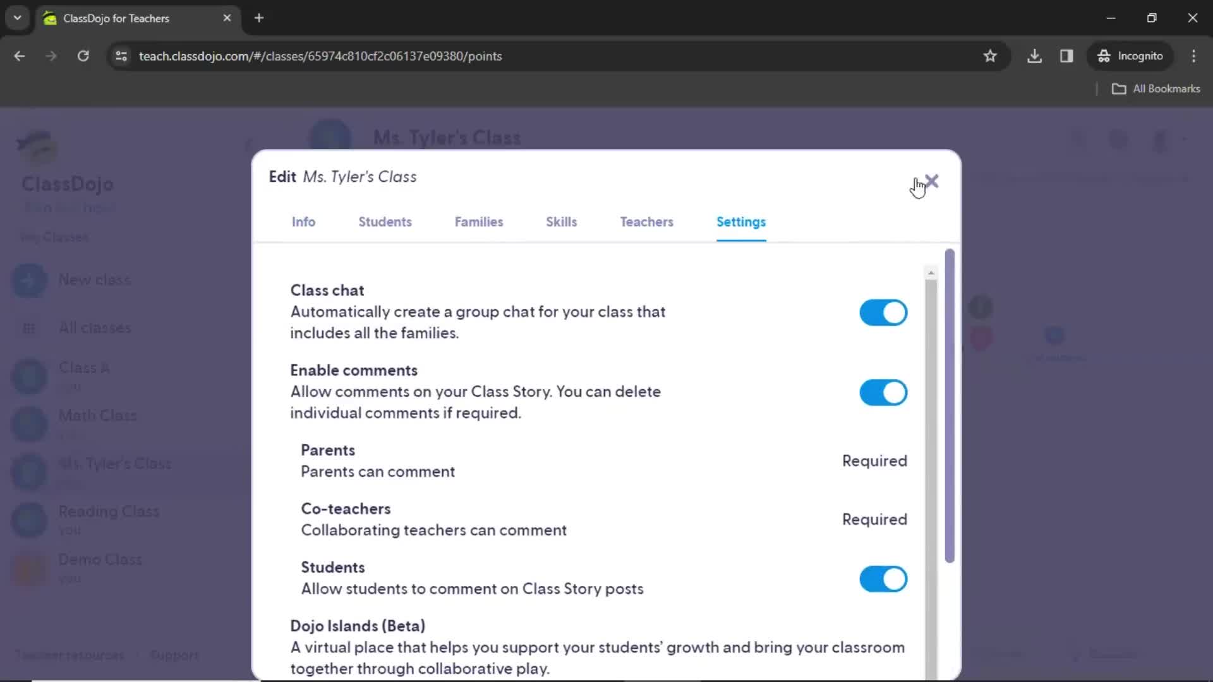Click the New class icon
This screenshot has height=682, width=1213.
pyautogui.click(x=29, y=278)
